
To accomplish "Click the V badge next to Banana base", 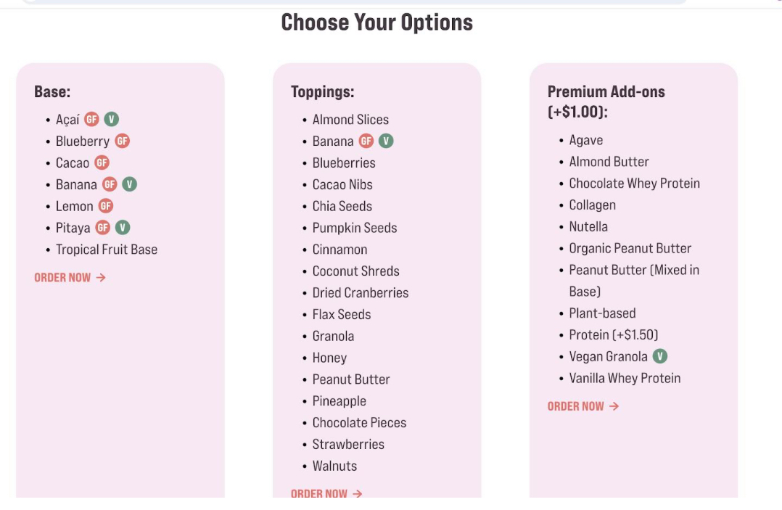I will pos(129,184).
